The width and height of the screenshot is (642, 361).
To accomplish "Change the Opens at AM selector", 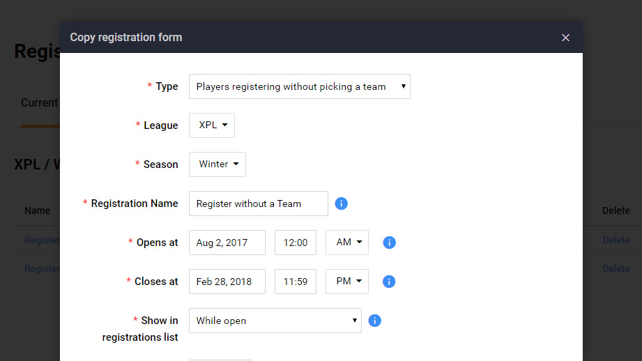I will 347,243.
